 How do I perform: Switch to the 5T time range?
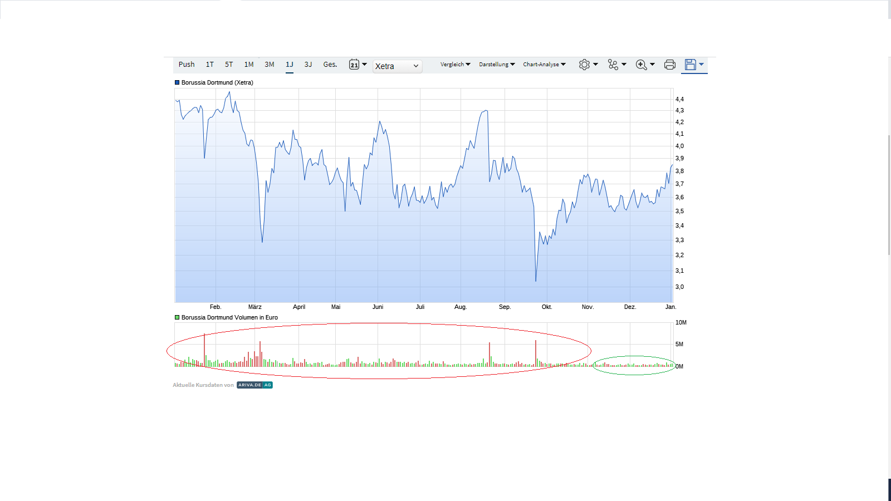[x=229, y=65]
